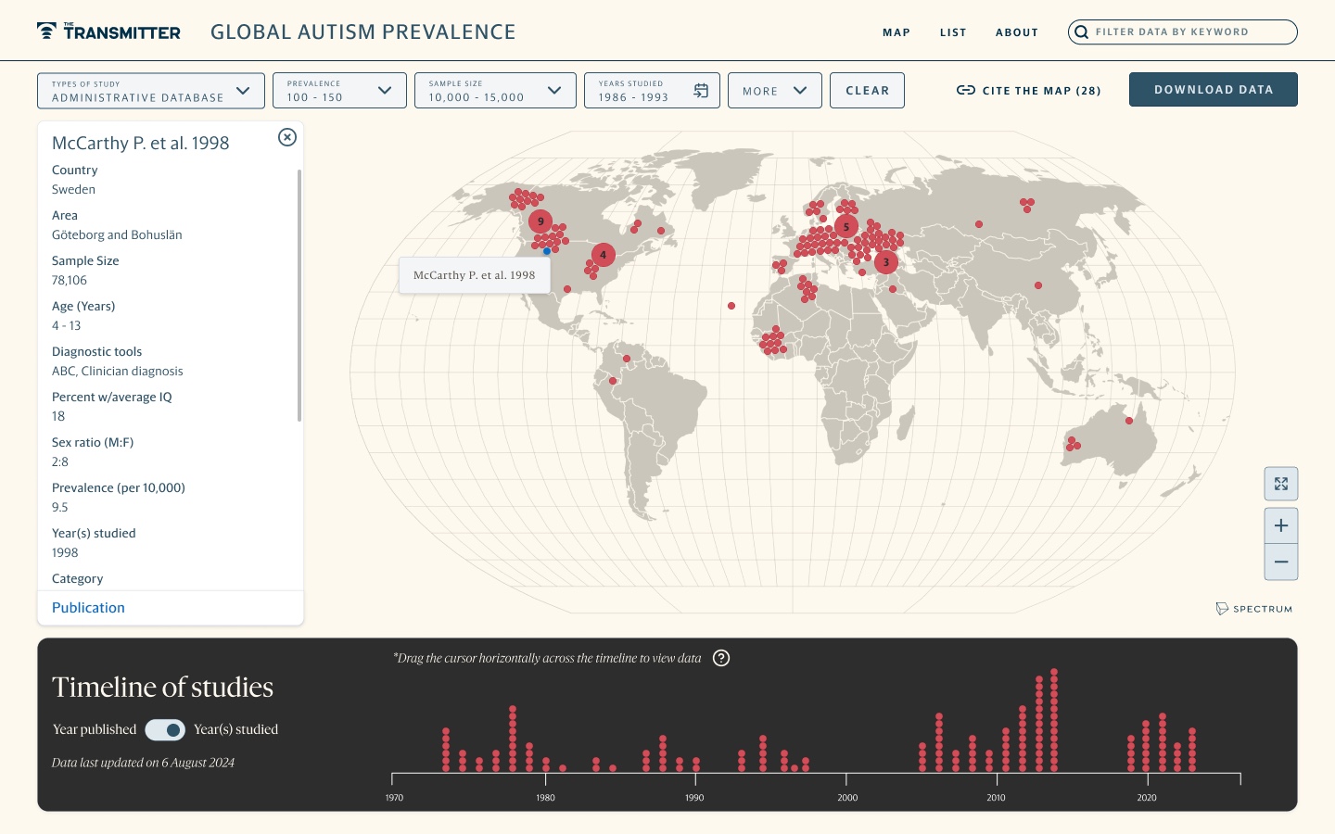Open the Sample Size dropdown
The image size is (1335, 834).
point(495,91)
